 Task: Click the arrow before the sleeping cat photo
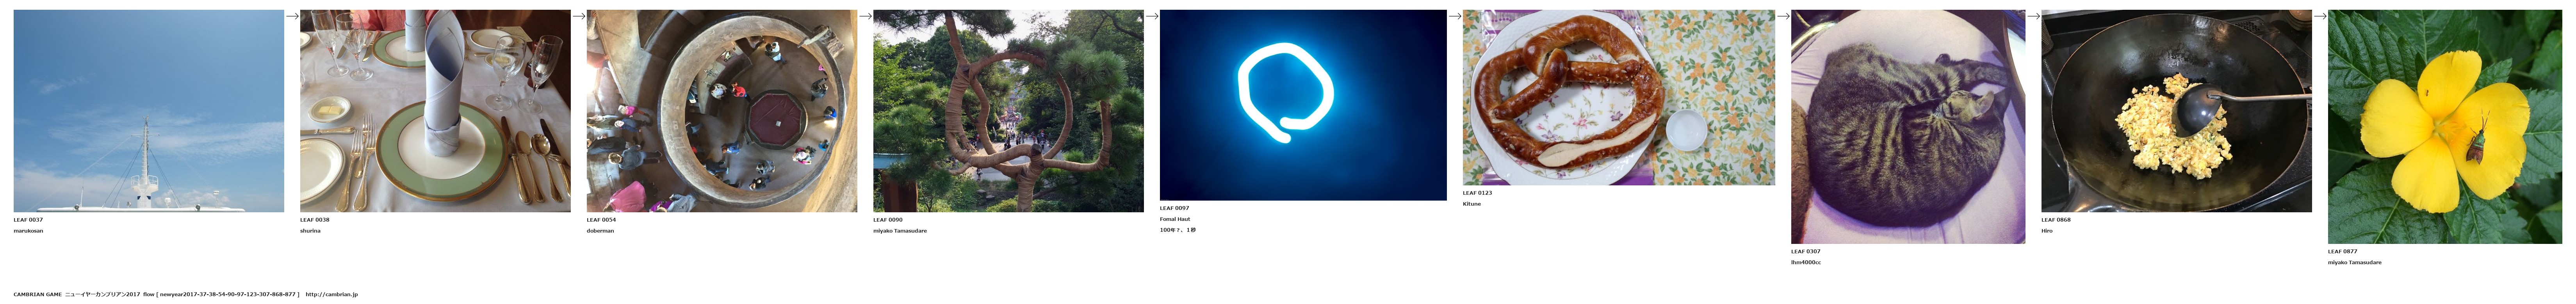1783,16
